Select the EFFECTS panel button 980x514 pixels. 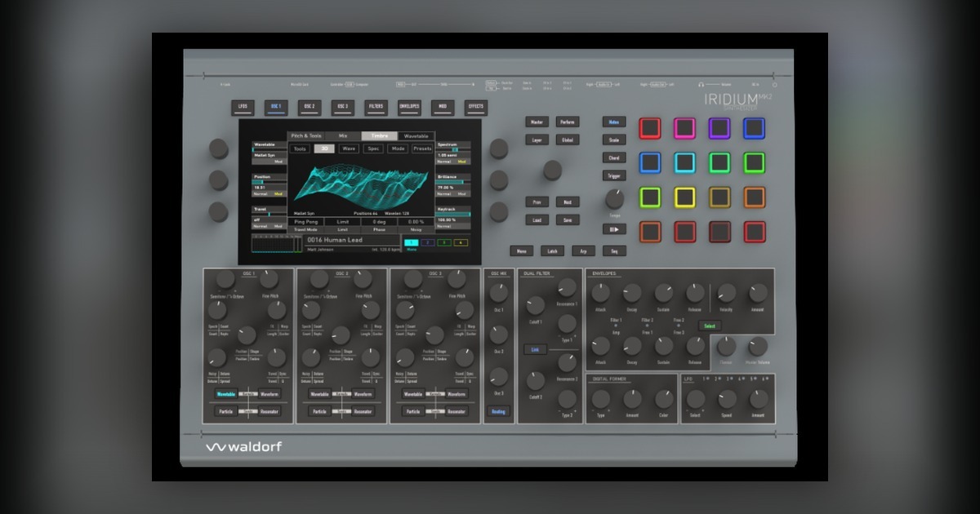[475, 107]
